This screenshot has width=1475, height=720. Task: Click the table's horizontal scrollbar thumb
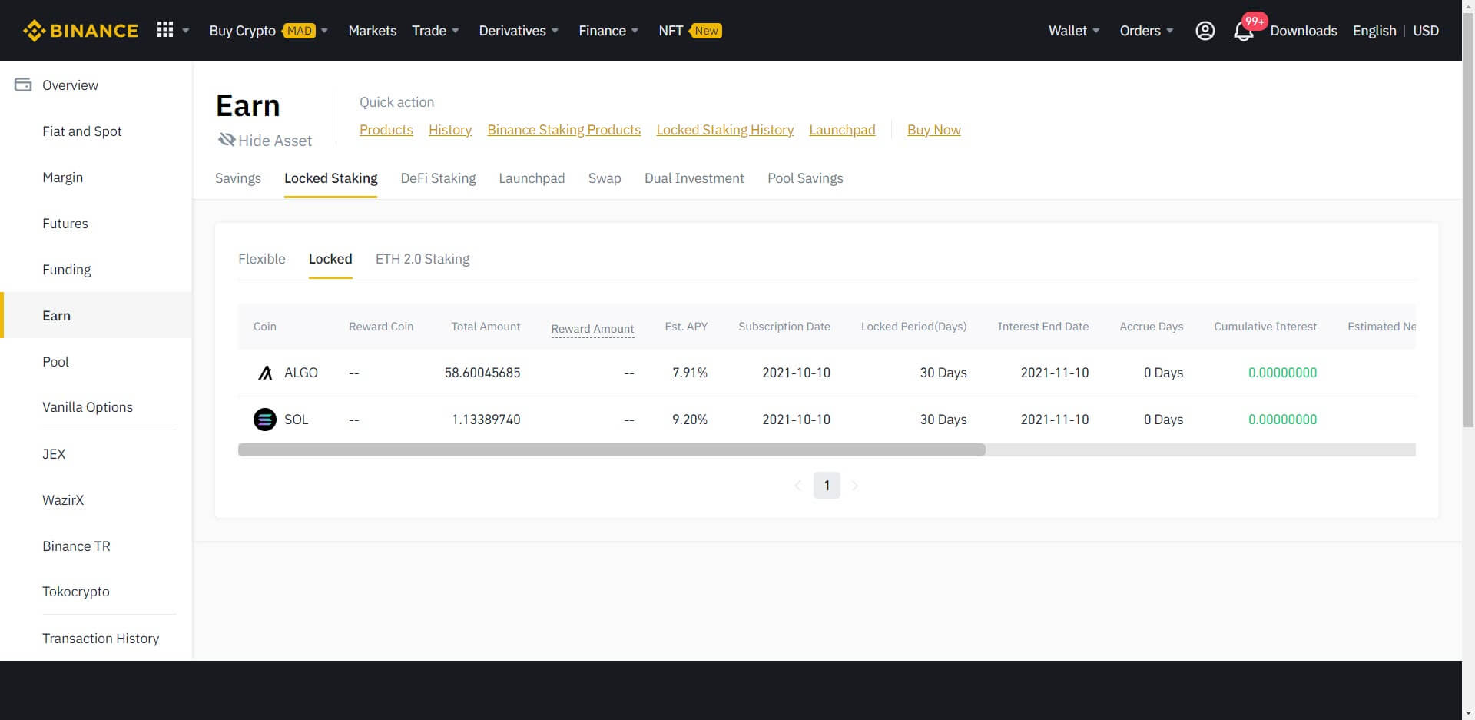point(612,450)
